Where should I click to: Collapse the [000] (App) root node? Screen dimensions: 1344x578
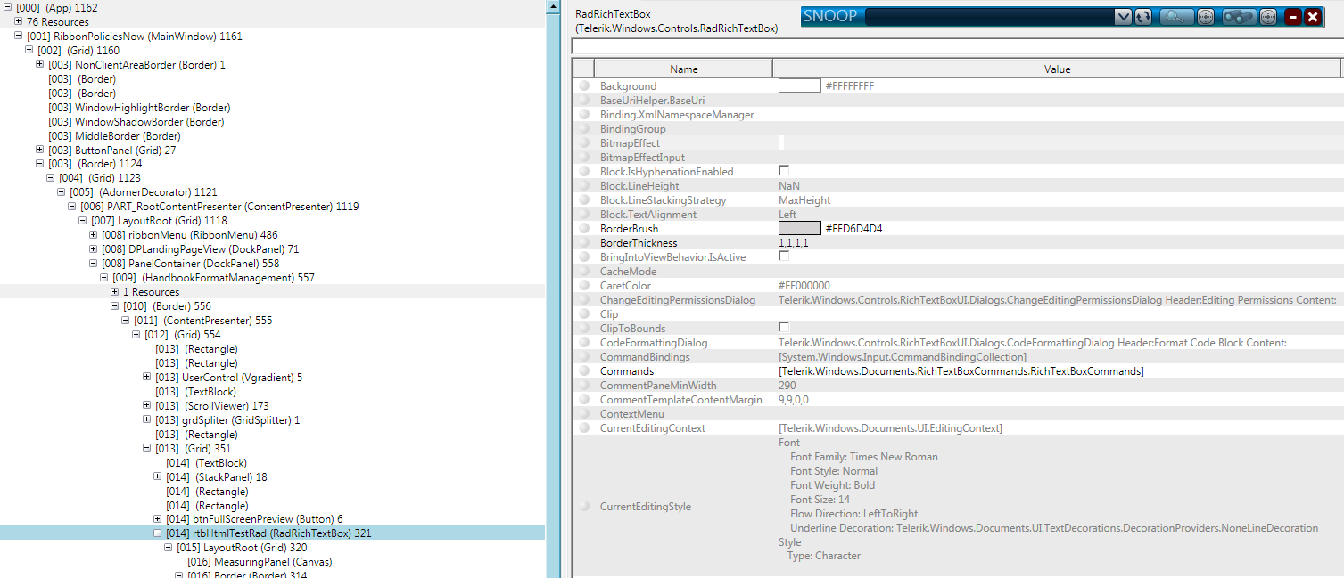pos(8,7)
